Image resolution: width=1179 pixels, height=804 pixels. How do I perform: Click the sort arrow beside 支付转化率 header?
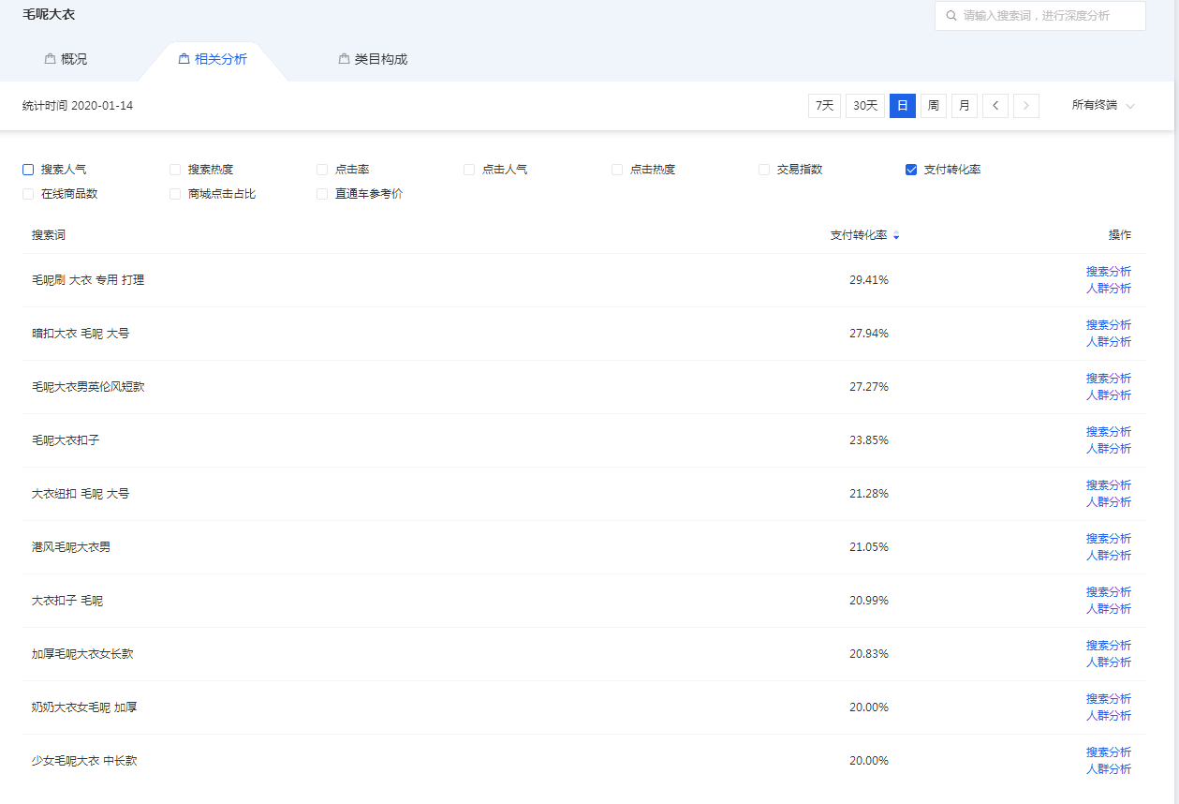tap(896, 236)
